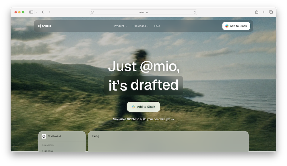Reload the current page
The height and width of the screenshot is (166, 287).
(x=195, y=12)
